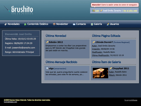Image resolution: width=141 pixels, height=106 pixels.
Task: Click the Último Mensaje Recibido heading
Action: tap(61, 62)
